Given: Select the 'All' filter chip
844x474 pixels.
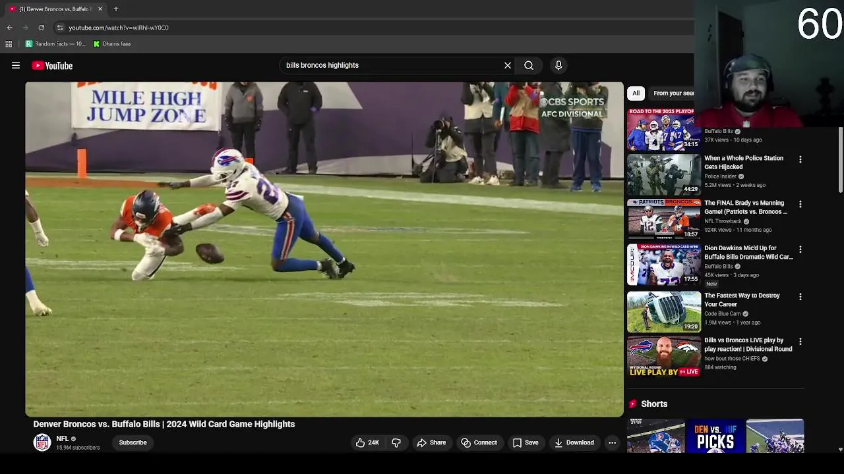Looking at the screenshot, I should click(x=636, y=93).
